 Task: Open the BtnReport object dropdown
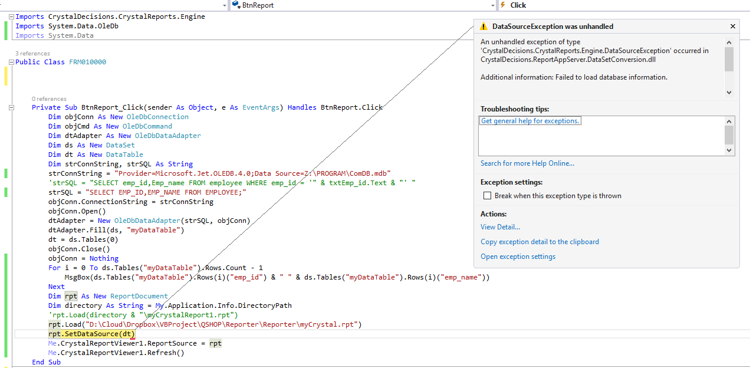click(492, 5)
